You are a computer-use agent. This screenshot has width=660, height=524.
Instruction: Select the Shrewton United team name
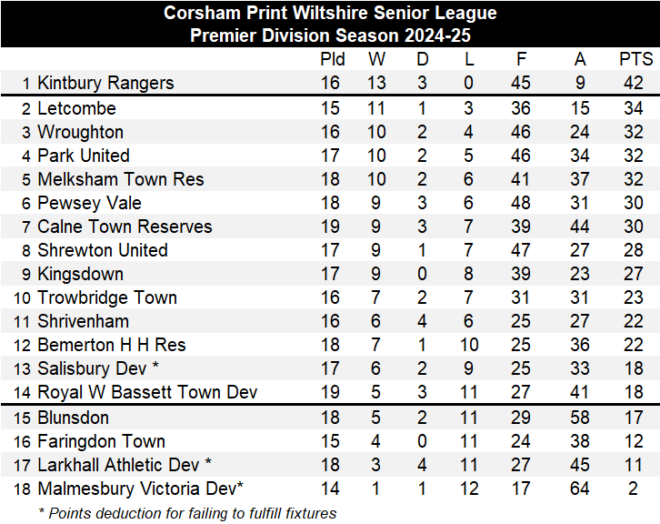pos(102,250)
